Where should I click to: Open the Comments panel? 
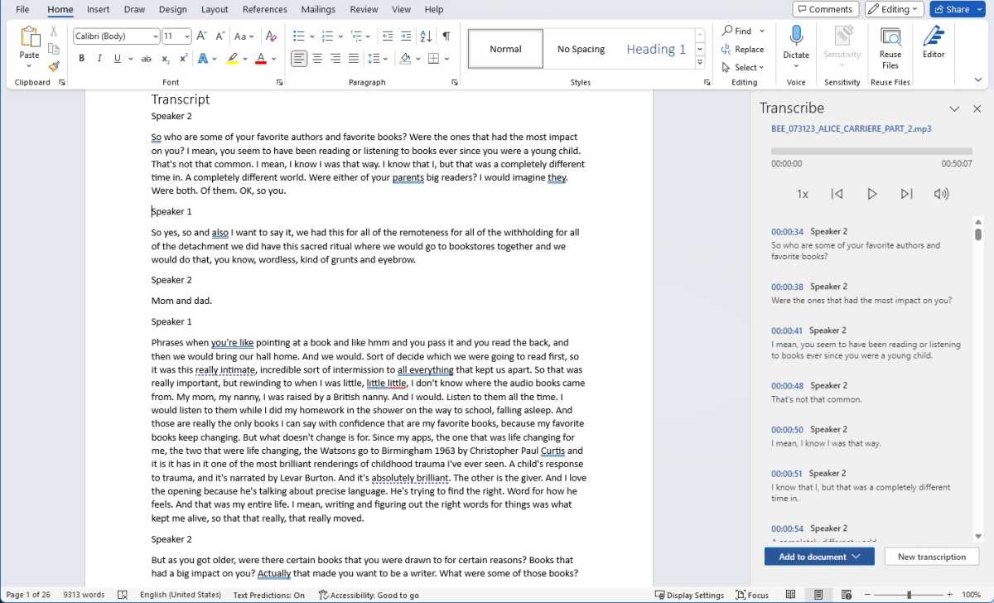[825, 9]
